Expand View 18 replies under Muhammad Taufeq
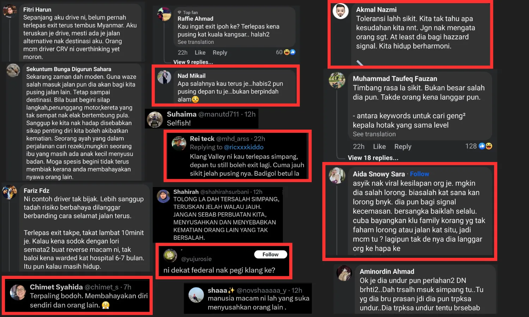529x317 pixels. point(373,158)
